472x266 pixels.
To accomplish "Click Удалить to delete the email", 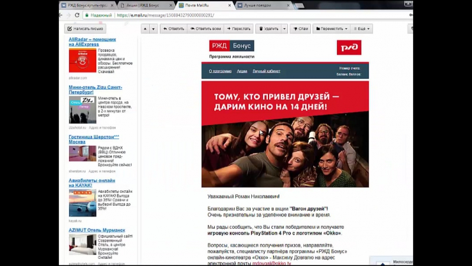I will click(268, 28).
